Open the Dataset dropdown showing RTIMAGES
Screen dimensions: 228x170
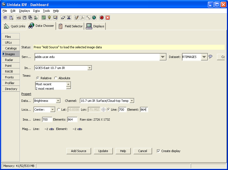[204, 57]
